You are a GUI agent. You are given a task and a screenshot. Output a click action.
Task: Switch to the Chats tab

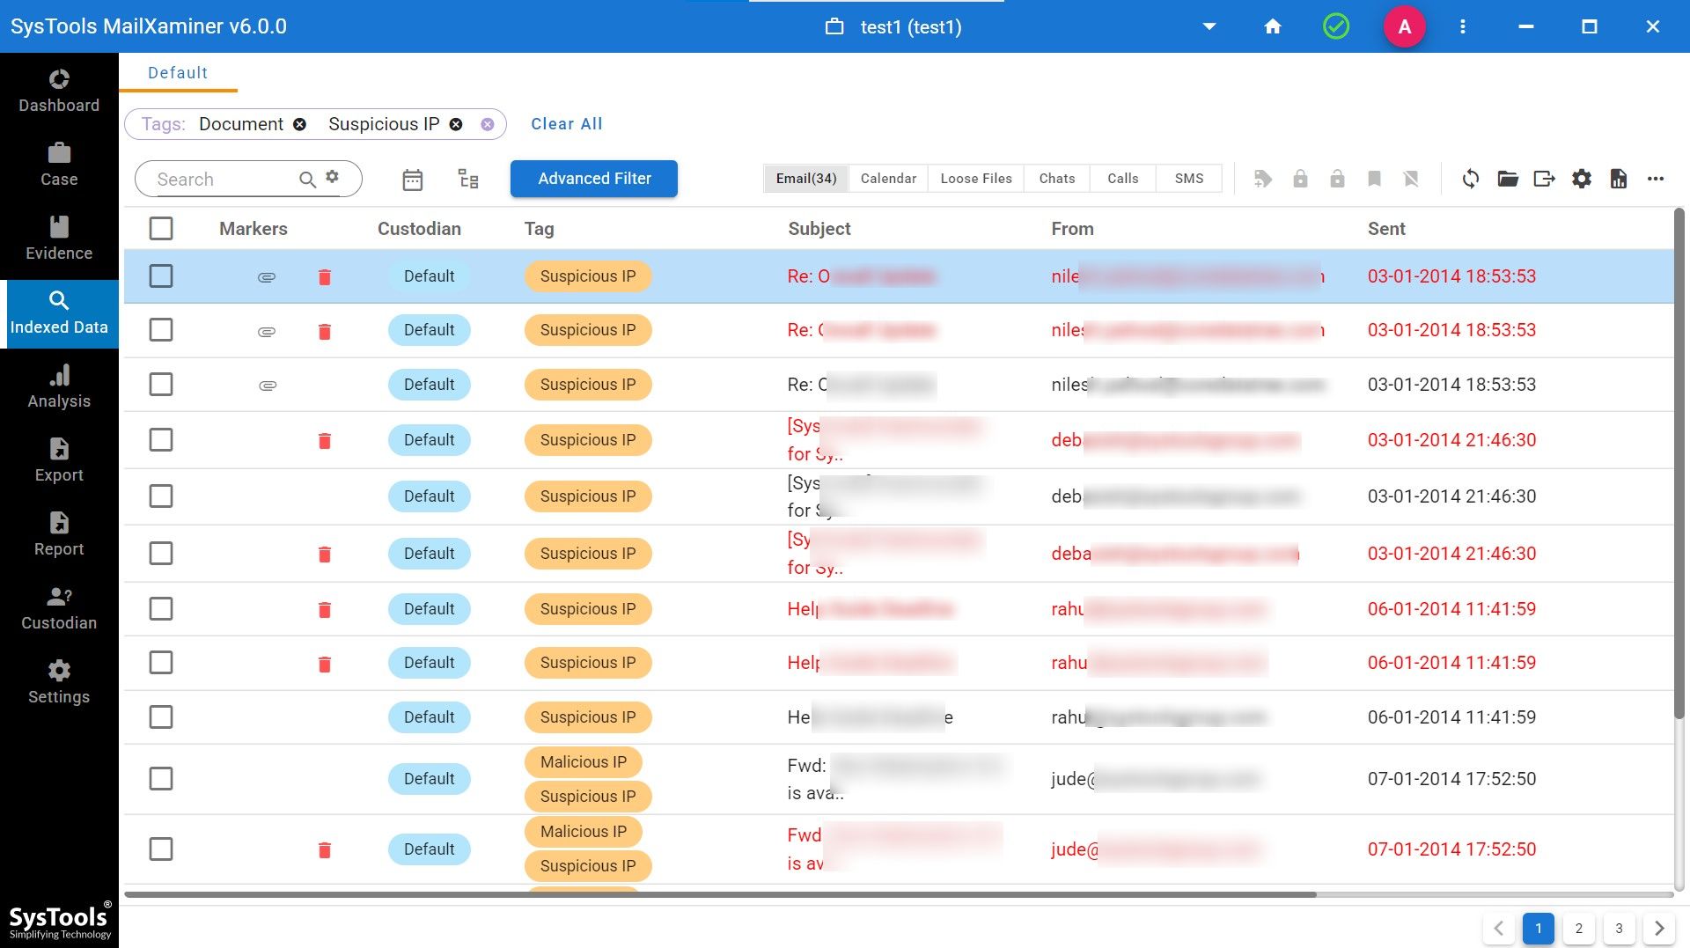pyautogui.click(x=1057, y=179)
